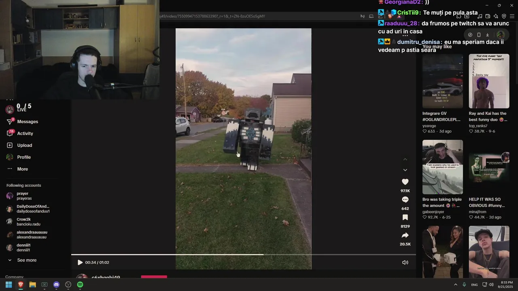This screenshot has width=518, height=291.
Task: Click yssrege author name
Action: pos(429,126)
